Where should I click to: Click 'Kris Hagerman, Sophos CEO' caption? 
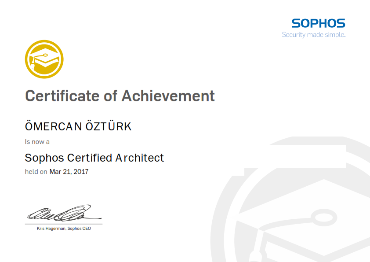pos(64,229)
